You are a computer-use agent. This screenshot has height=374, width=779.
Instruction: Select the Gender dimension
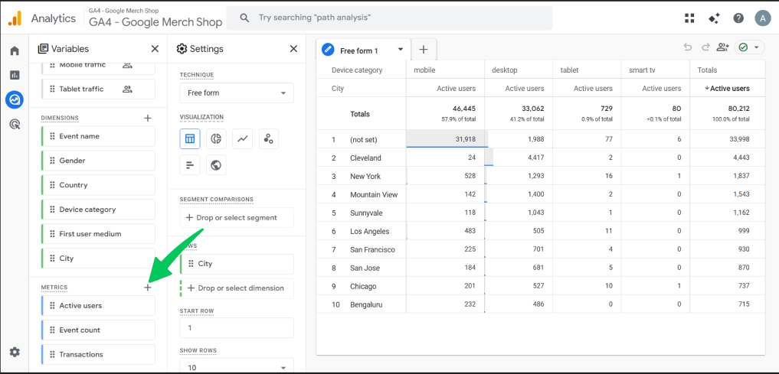98,160
